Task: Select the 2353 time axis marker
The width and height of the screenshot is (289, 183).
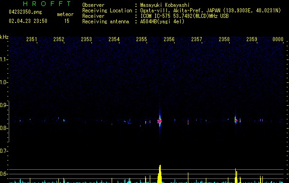Action: (x=86, y=39)
